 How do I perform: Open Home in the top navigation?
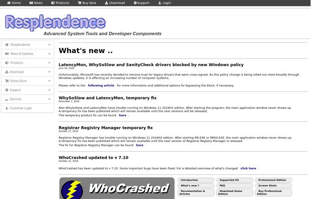tap(14, 3)
